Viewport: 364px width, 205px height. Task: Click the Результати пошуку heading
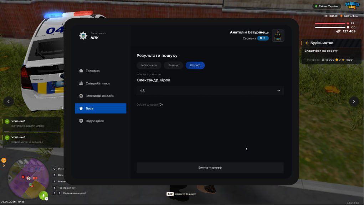tap(157, 56)
